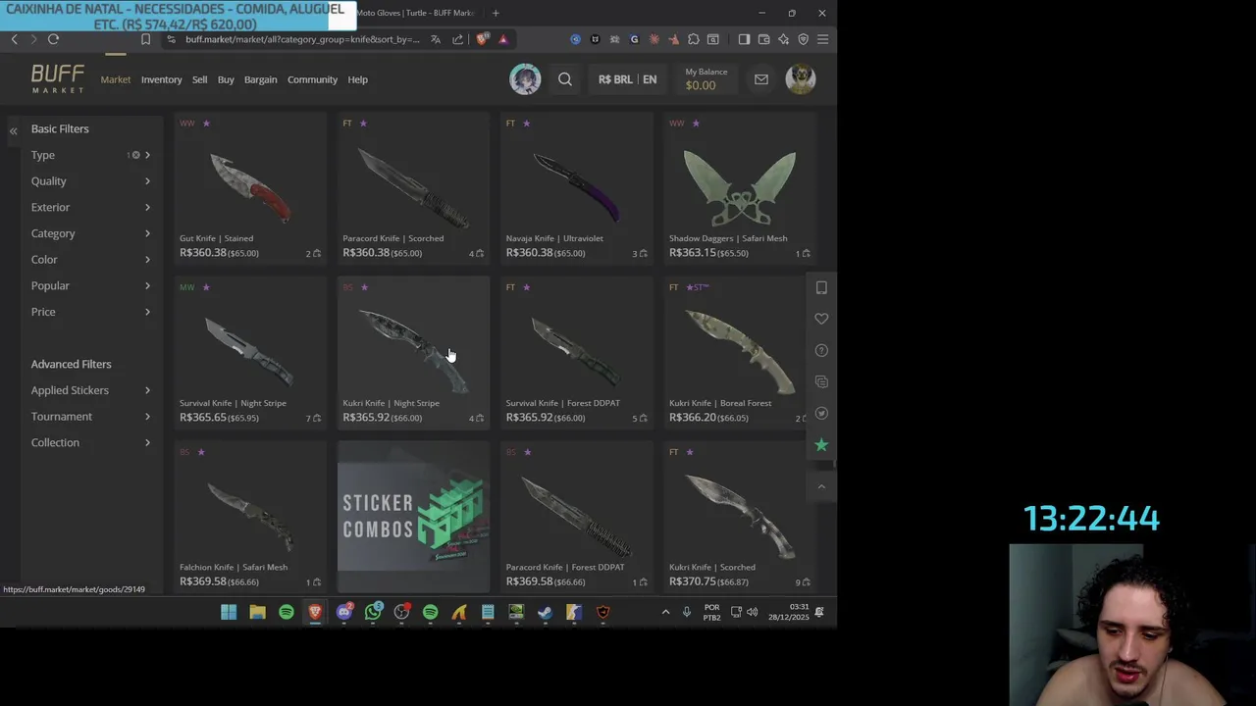Click the translate icon in the address bar
Image resolution: width=1256 pixels, height=706 pixels.
point(436,39)
